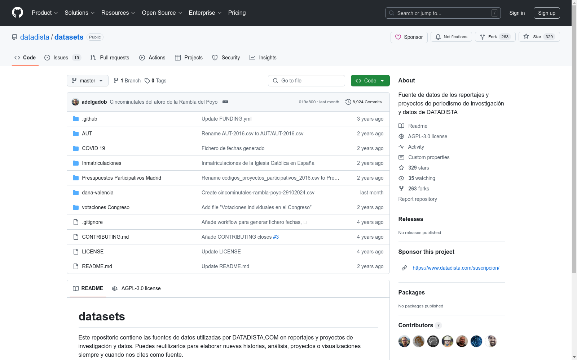The height and width of the screenshot is (360, 577).
Task: Expand the Product menu
Action: [45, 13]
